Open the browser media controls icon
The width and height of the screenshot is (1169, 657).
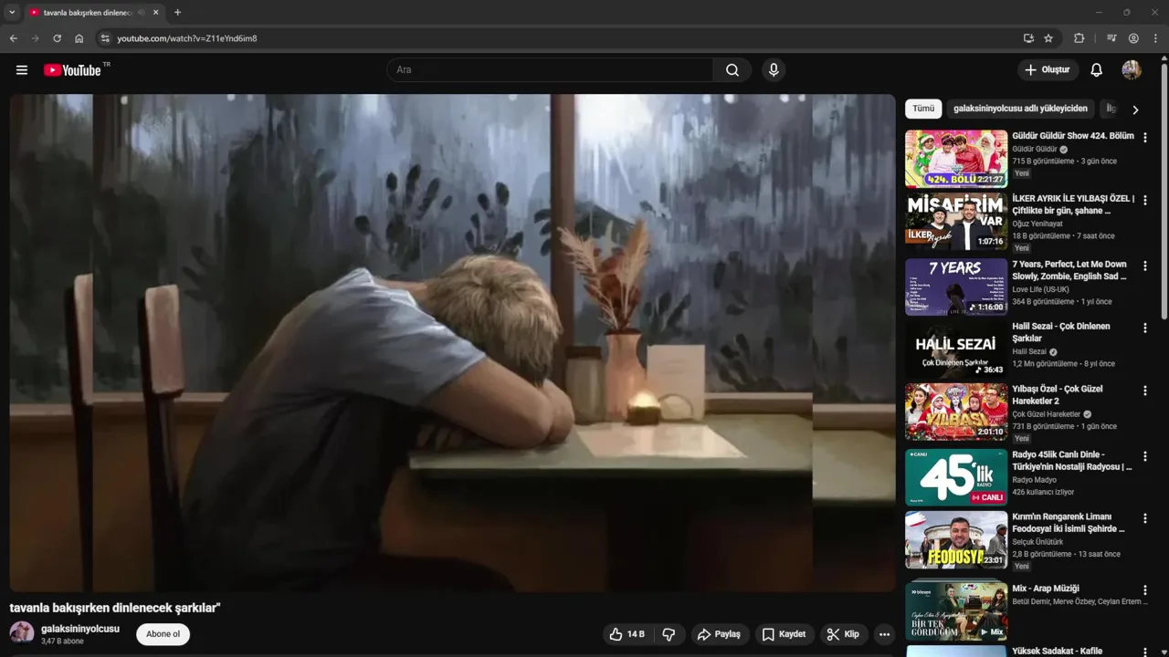[1111, 38]
